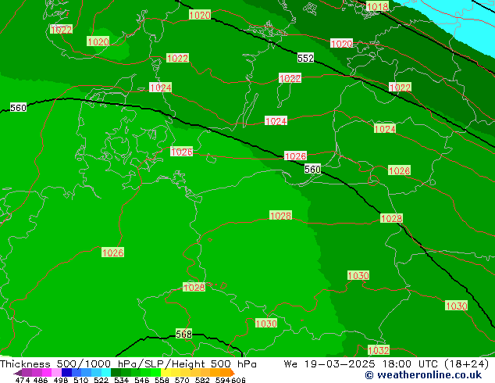Viewport: 495px width, 383px height.
Task: Click the 1020 label directly beside the 1022 label
Action: coord(98,41)
